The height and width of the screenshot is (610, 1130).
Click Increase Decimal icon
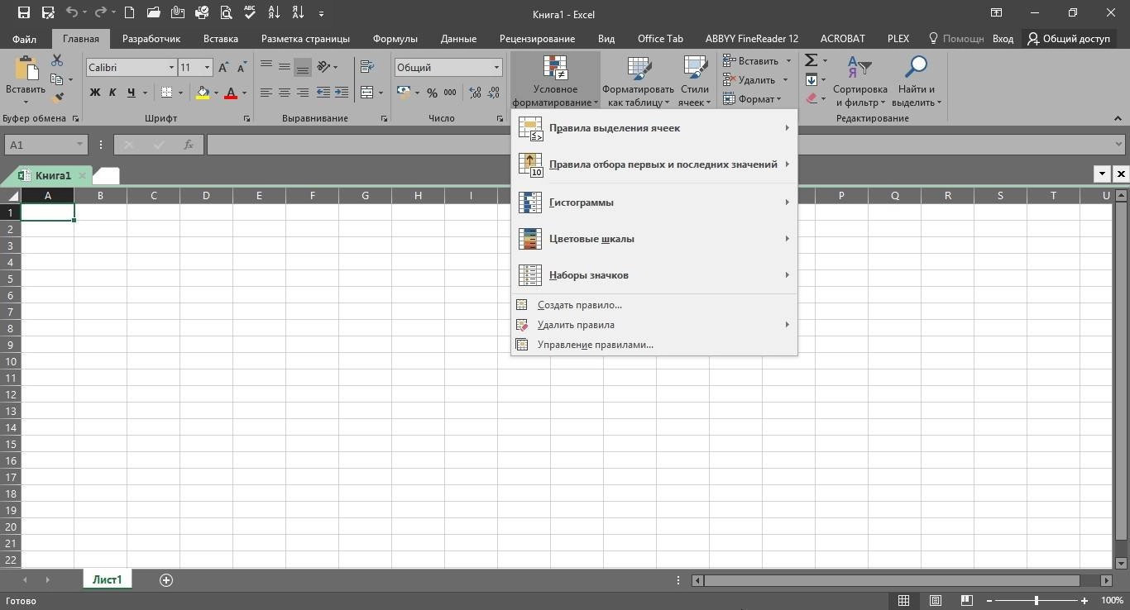[x=475, y=93]
